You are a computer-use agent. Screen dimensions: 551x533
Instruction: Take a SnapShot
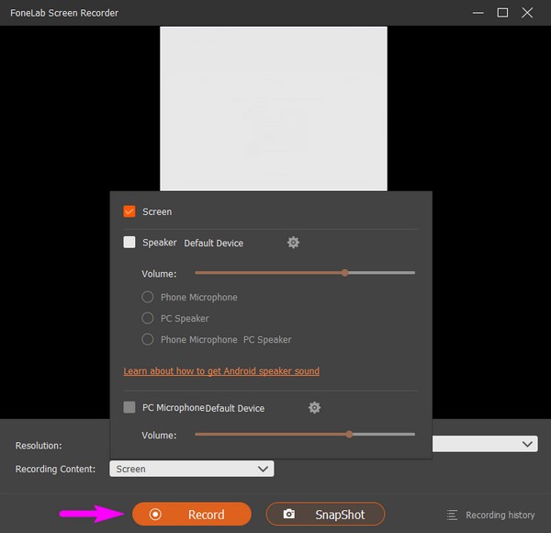[x=325, y=514]
